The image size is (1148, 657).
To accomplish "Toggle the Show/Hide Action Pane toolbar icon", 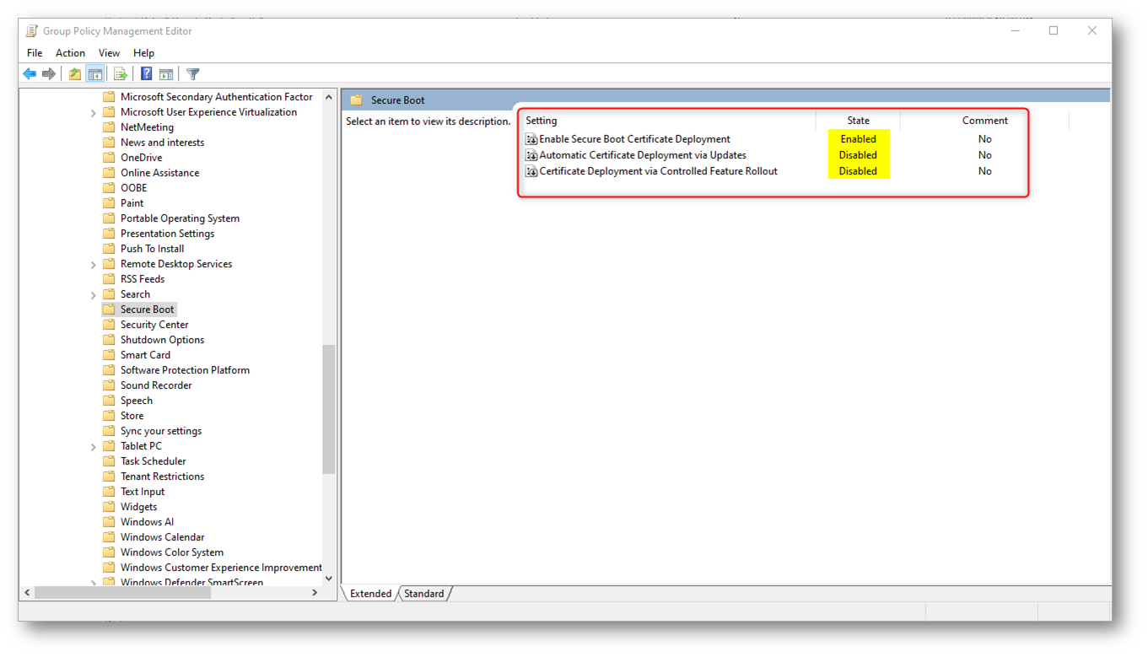I will pyautogui.click(x=166, y=74).
